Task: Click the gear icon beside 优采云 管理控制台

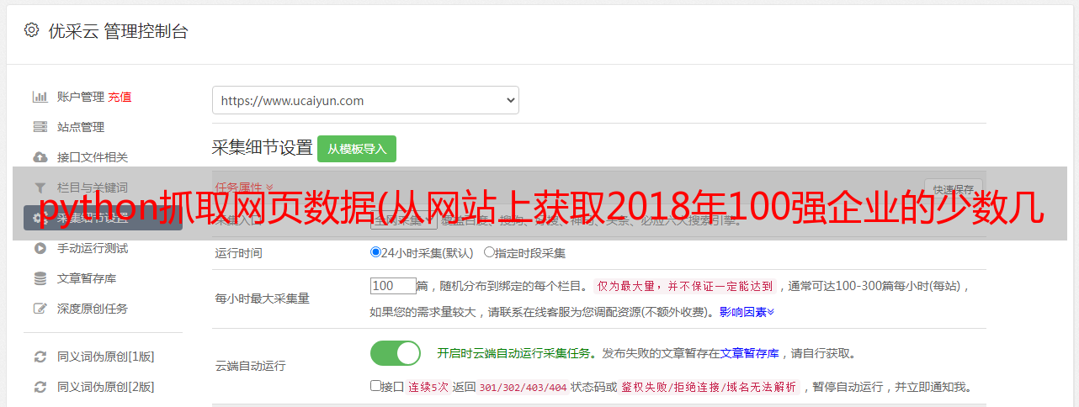Action: (x=31, y=30)
